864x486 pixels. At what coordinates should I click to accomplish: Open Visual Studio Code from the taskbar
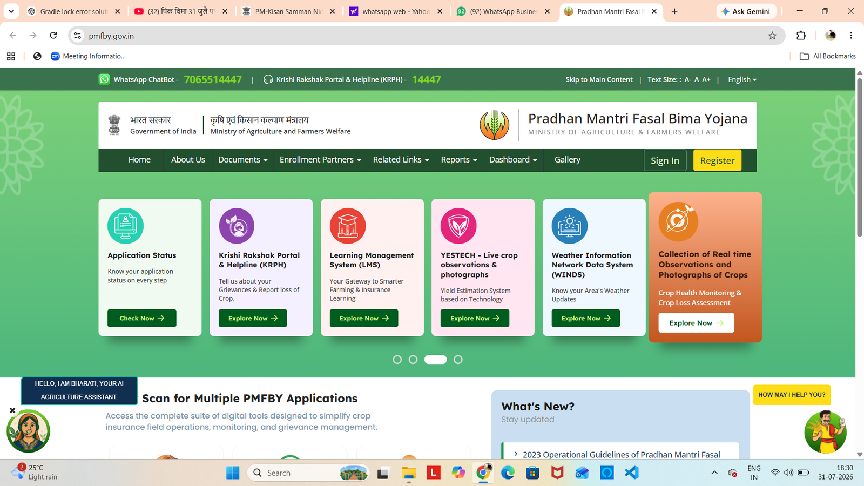coord(632,473)
